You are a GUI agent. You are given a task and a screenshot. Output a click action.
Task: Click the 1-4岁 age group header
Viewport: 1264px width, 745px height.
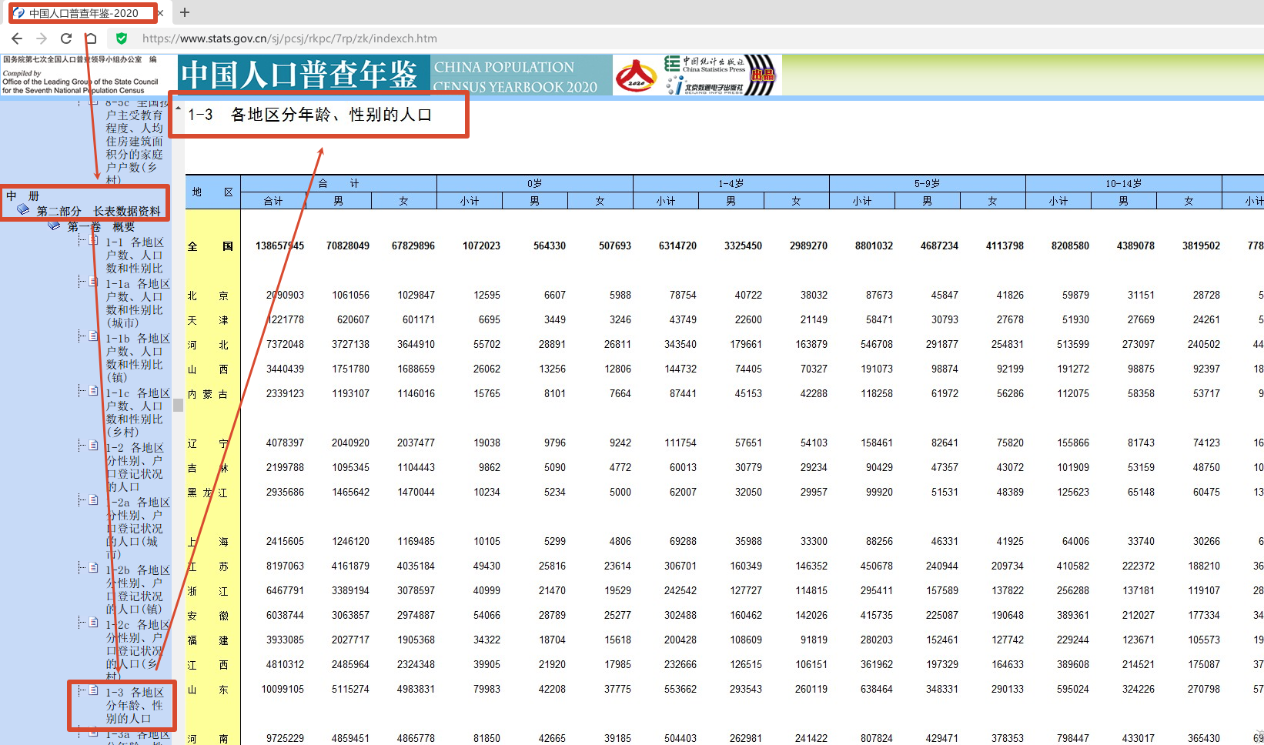(731, 183)
